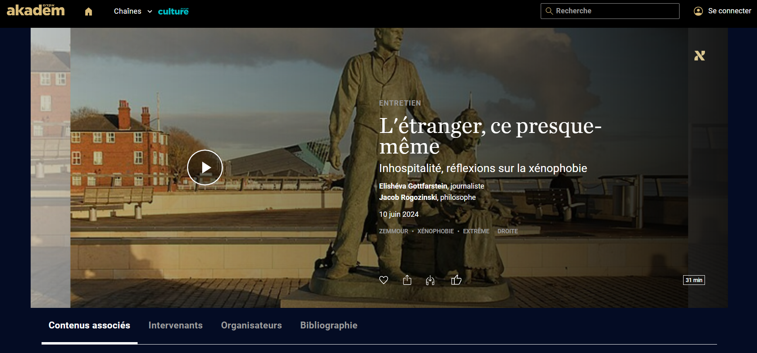Go to the home page icon

88,12
